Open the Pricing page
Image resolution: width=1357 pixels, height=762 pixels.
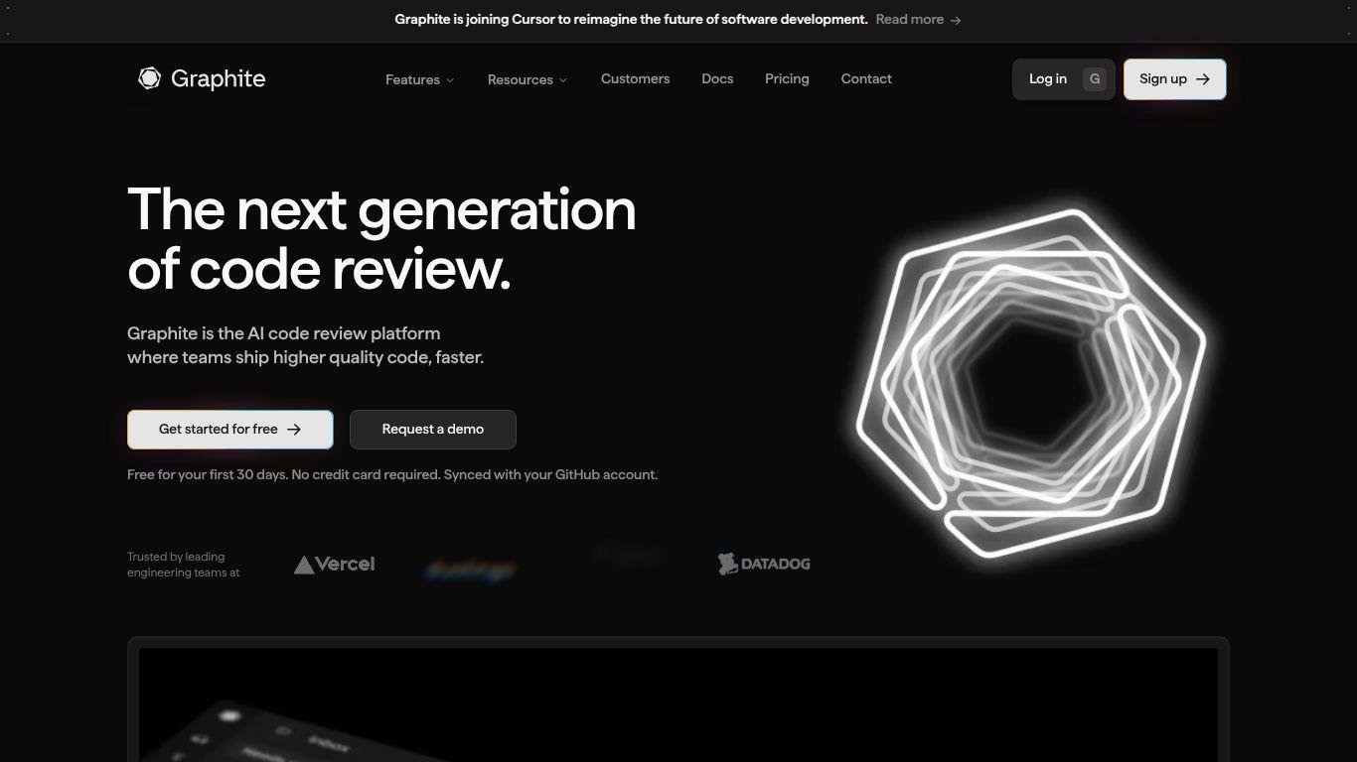(787, 78)
